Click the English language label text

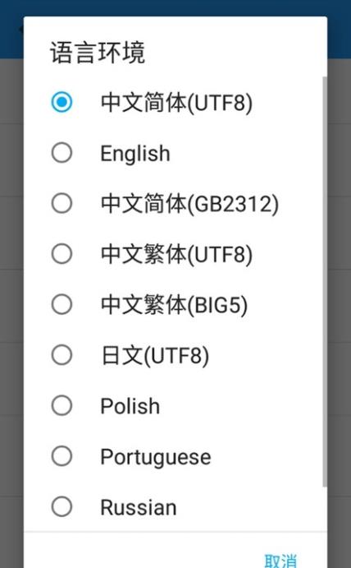(x=135, y=154)
